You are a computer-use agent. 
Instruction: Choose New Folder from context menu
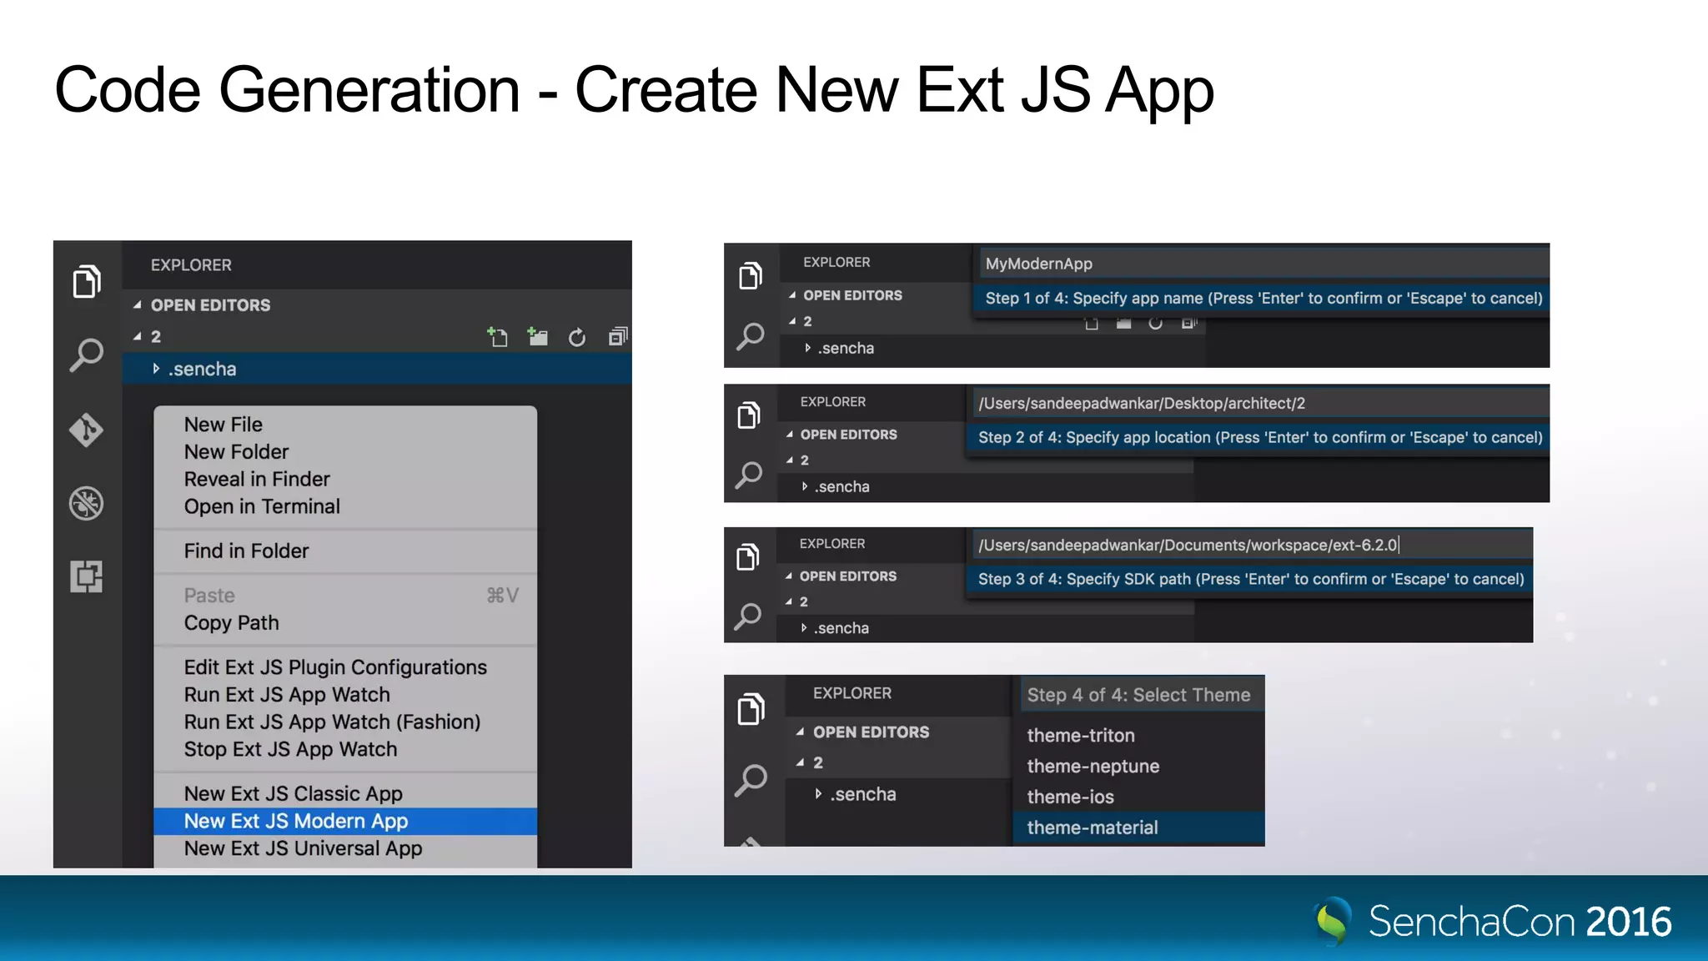coord(345,452)
